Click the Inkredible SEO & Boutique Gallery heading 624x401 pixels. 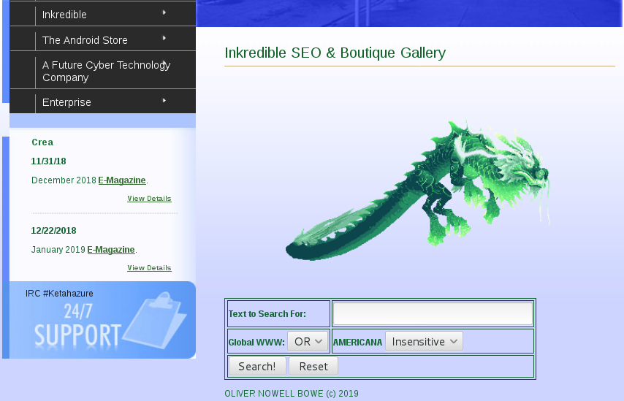click(335, 53)
